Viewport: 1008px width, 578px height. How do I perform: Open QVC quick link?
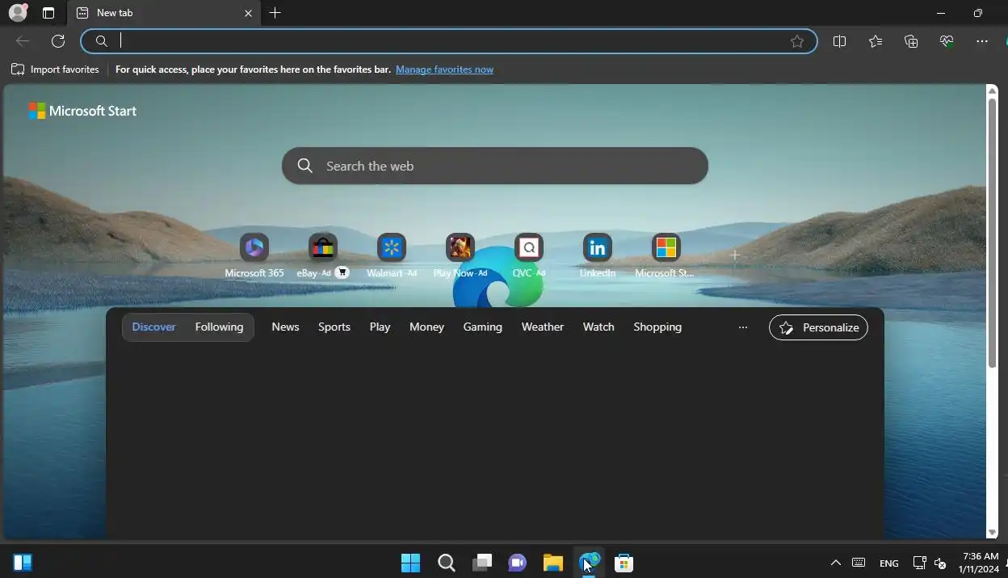[x=529, y=255]
